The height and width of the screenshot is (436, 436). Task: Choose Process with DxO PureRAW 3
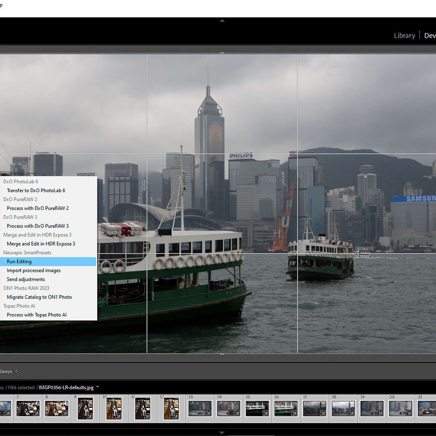coord(38,226)
